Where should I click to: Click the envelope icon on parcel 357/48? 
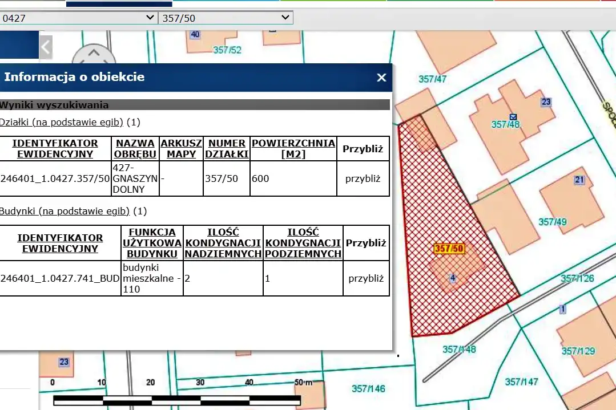[x=513, y=116]
